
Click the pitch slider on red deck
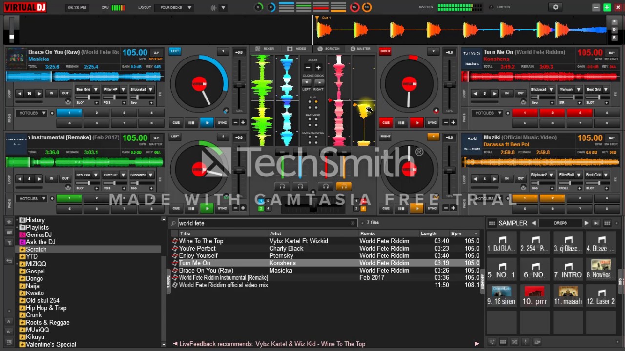pos(449,85)
